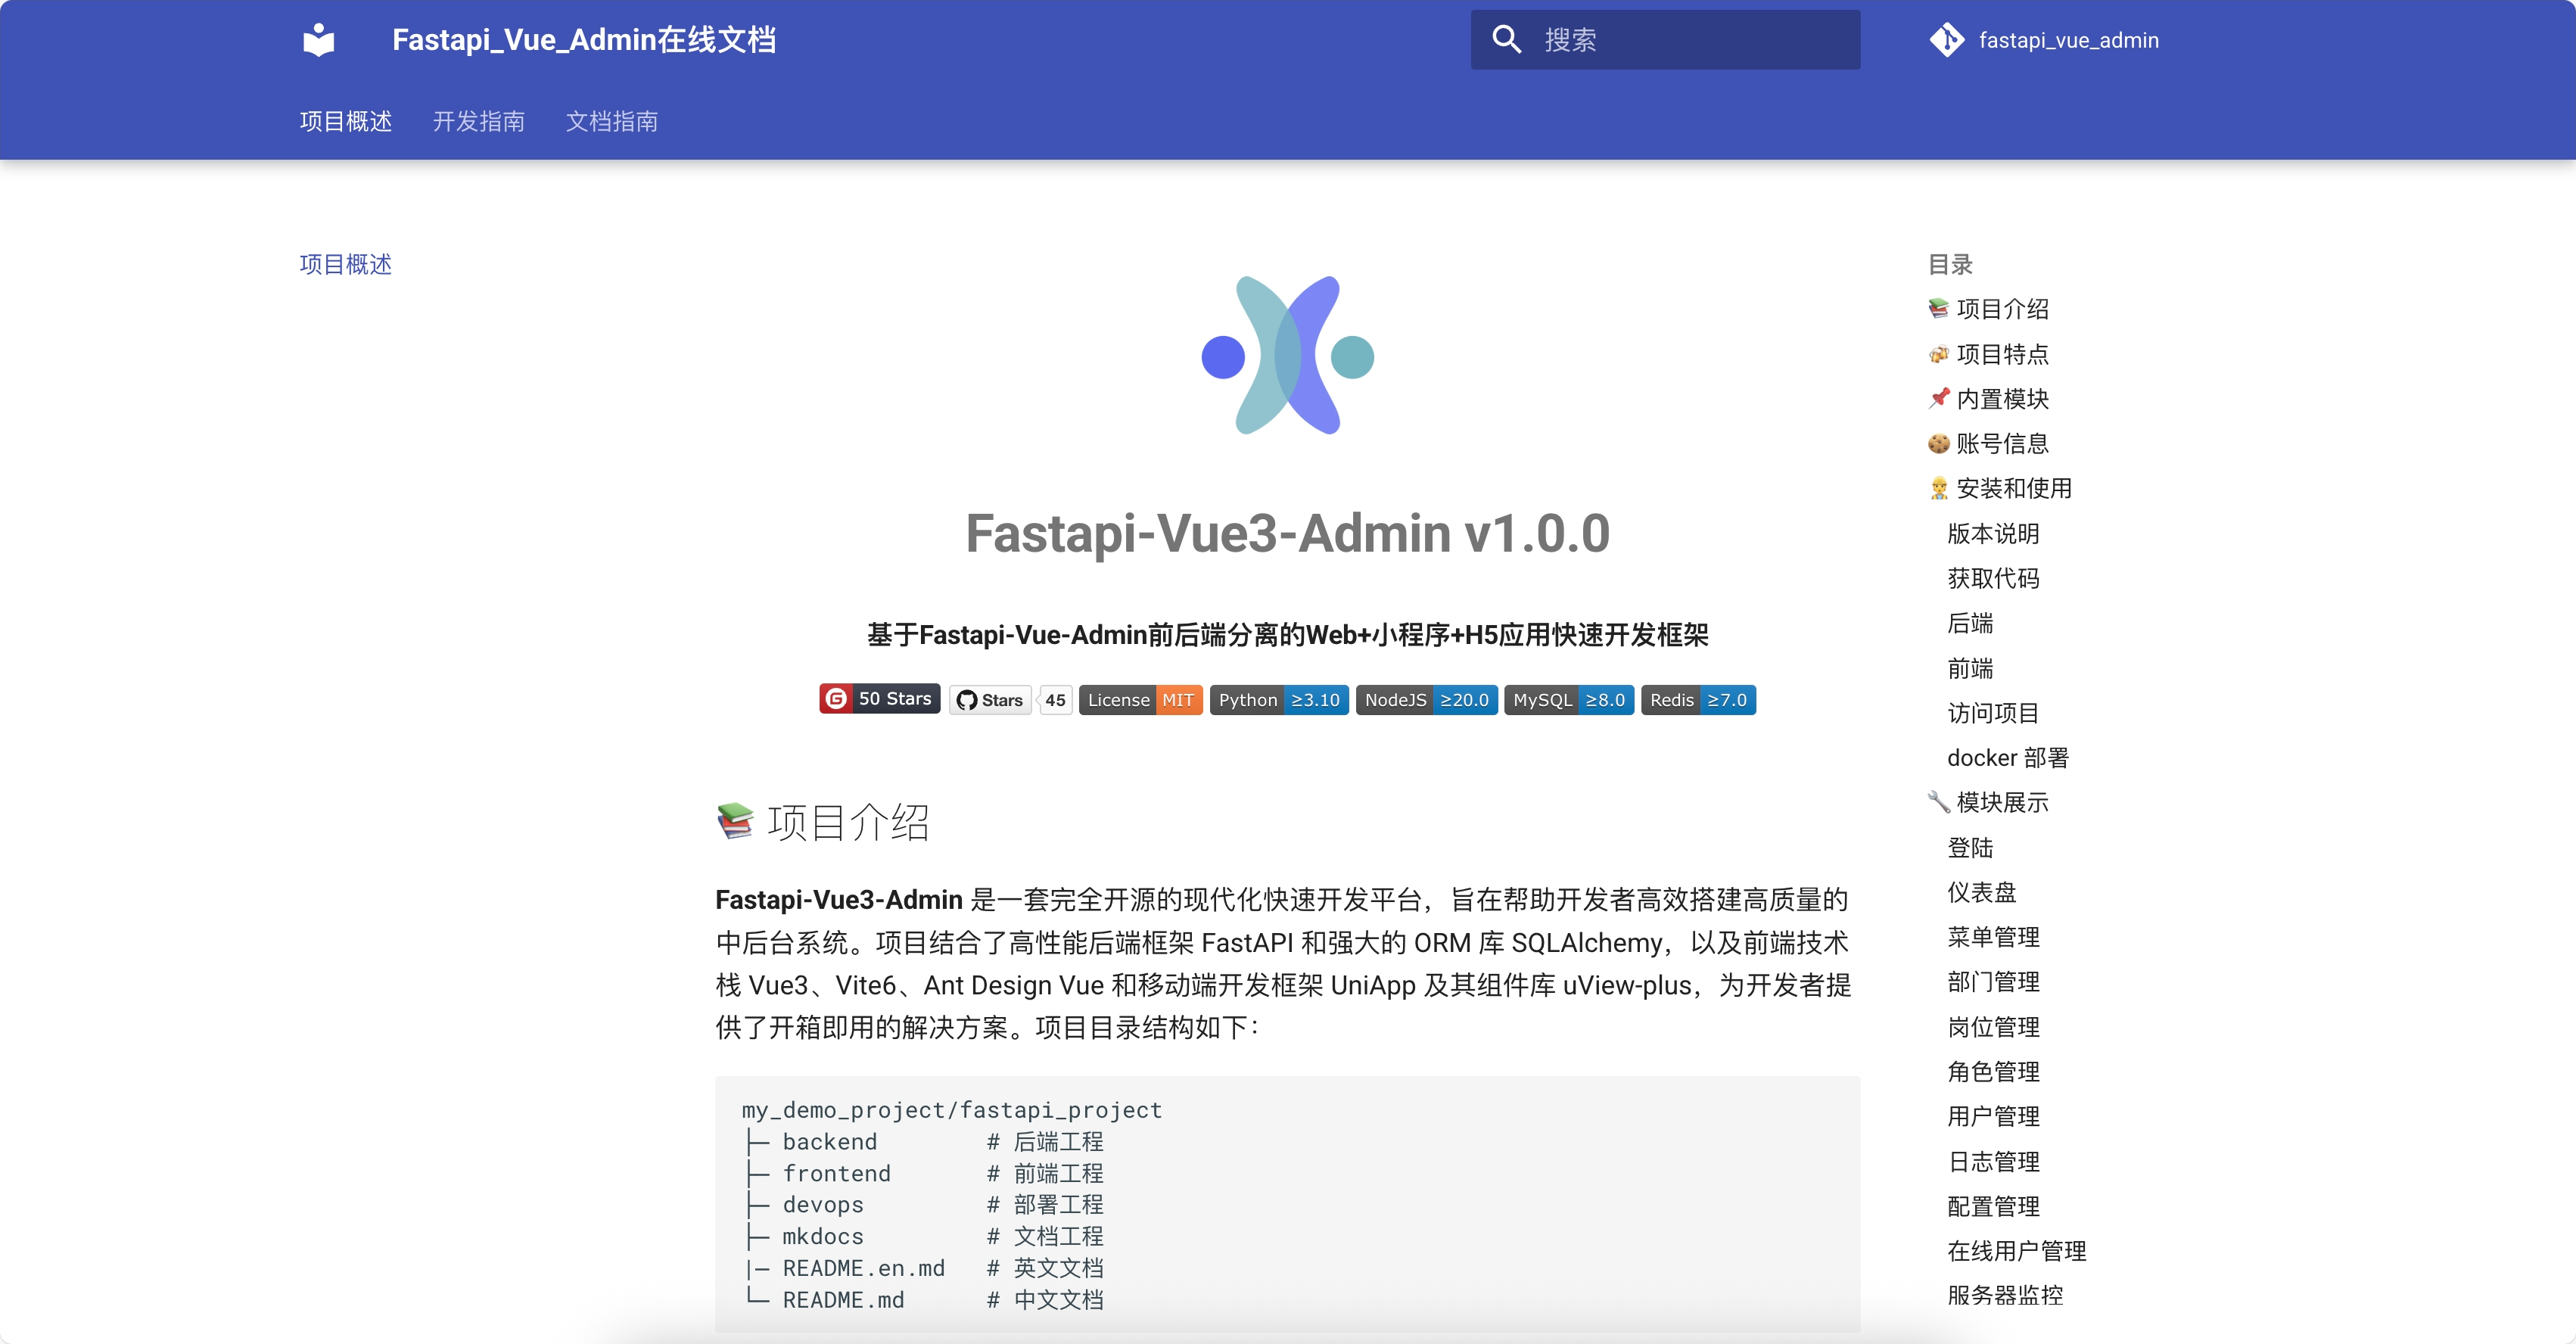Select the 项目概述 tab in header

[x=346, y=121]
